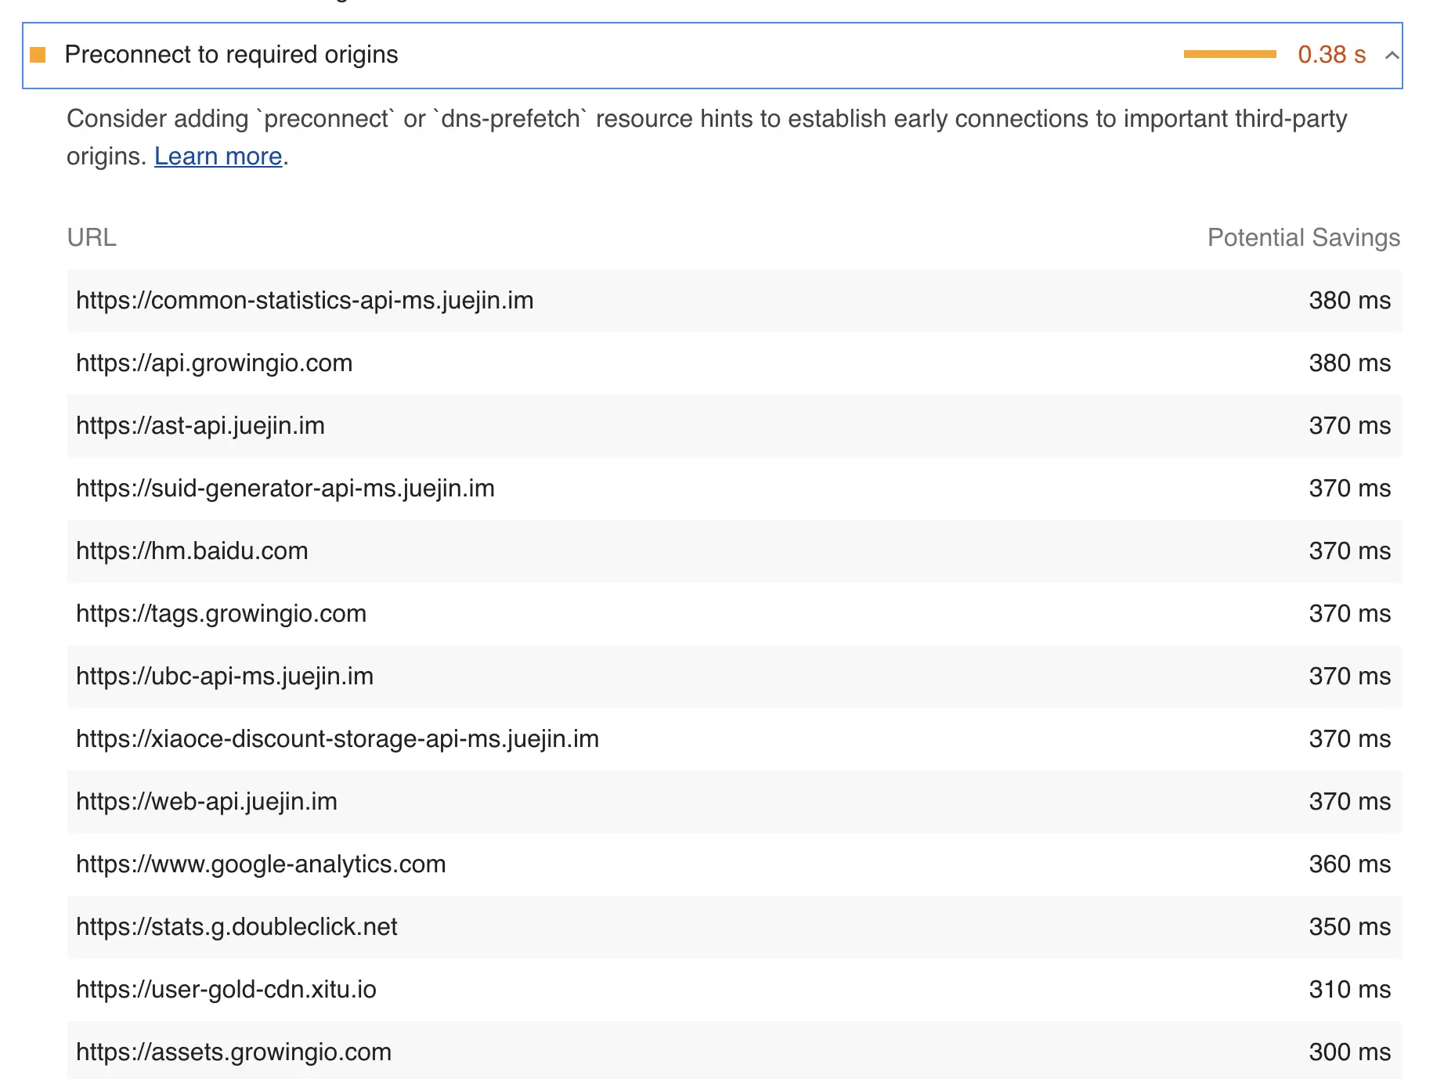Open https://common-statistics-api-ms.juejin.im URL

click(305, 301)
